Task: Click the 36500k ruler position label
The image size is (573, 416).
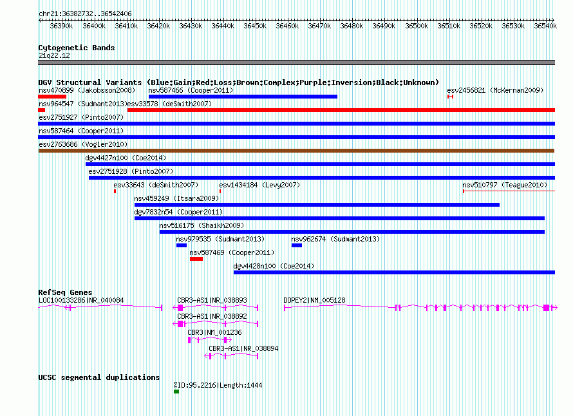Action: pos(417,26)
